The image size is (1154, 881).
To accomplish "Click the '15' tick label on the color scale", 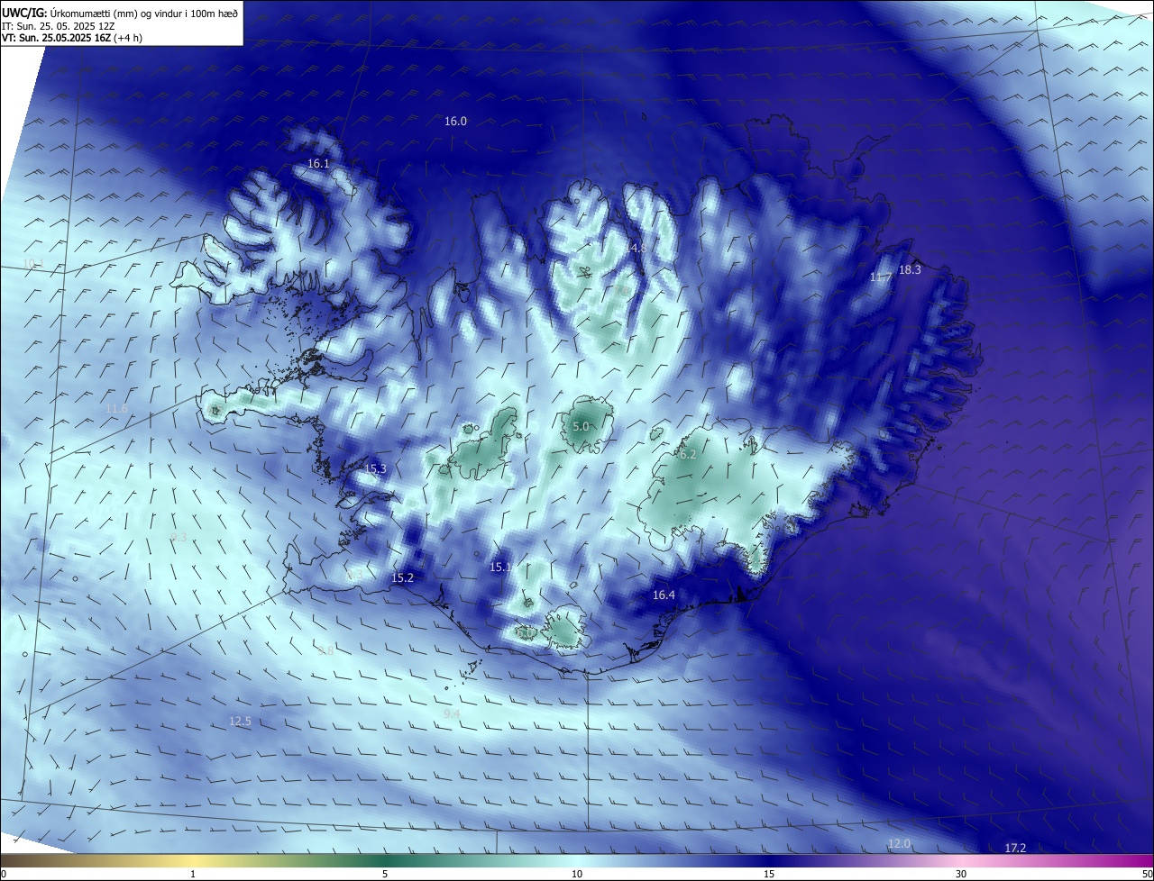I will (x=769, y=874).
